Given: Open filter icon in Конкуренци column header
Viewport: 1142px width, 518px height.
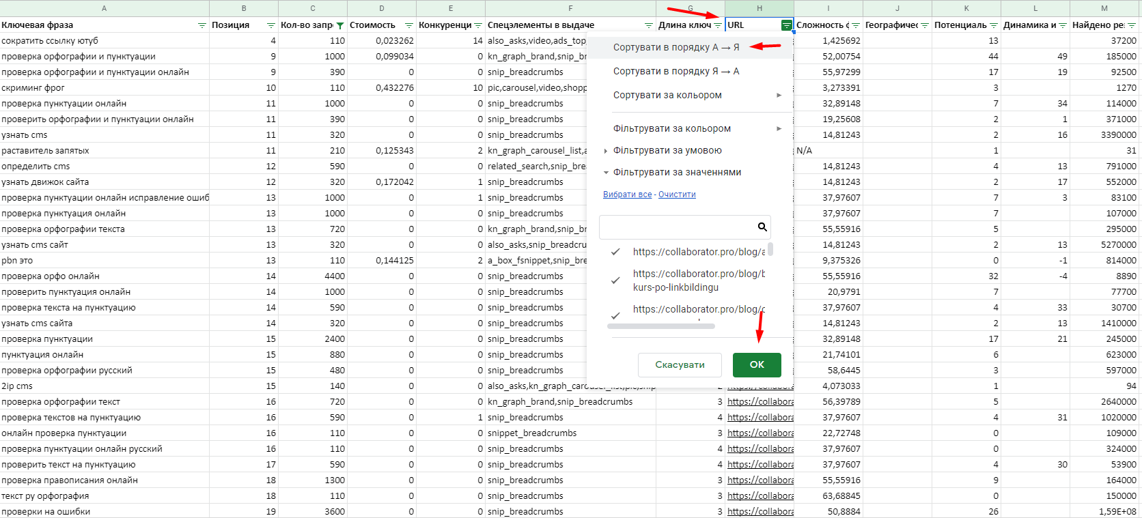Looking at the screenshot, I should 477,25.
